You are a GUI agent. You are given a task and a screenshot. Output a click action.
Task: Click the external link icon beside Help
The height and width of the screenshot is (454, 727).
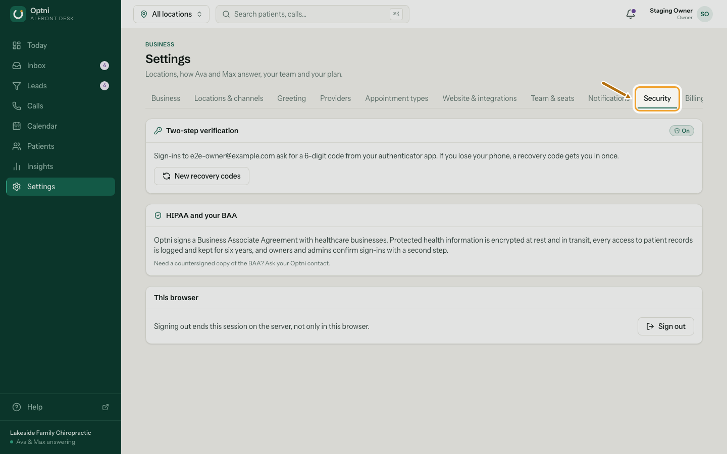click(106, 407)
